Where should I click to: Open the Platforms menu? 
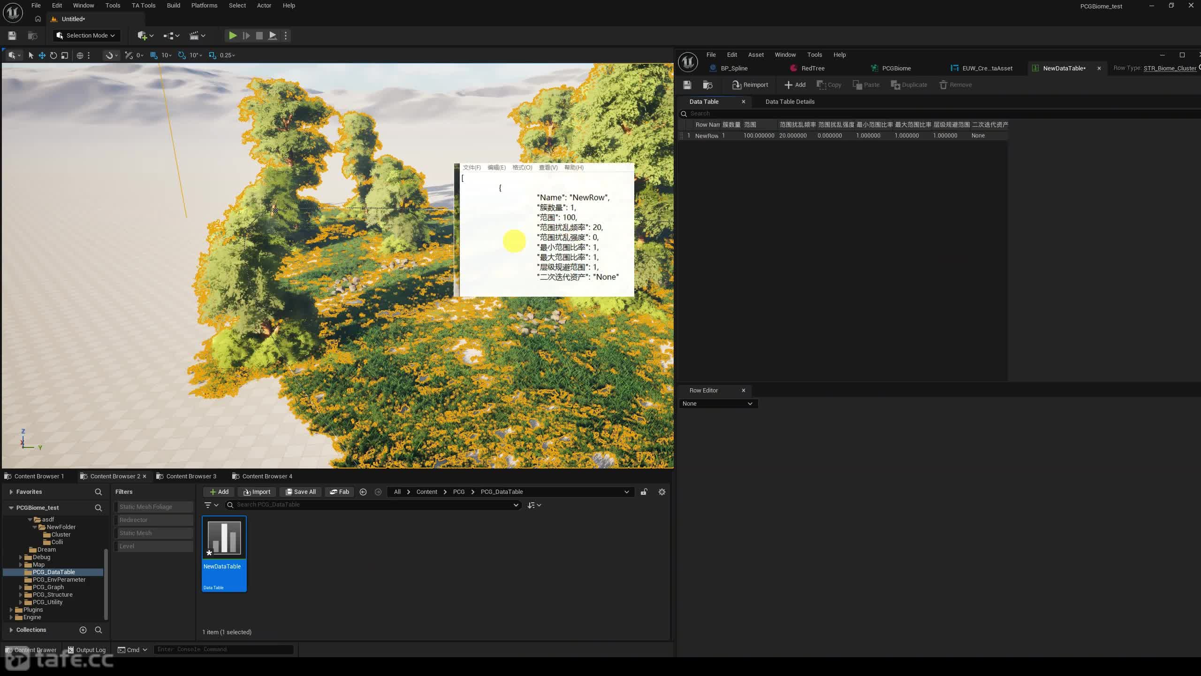[204, 6]
